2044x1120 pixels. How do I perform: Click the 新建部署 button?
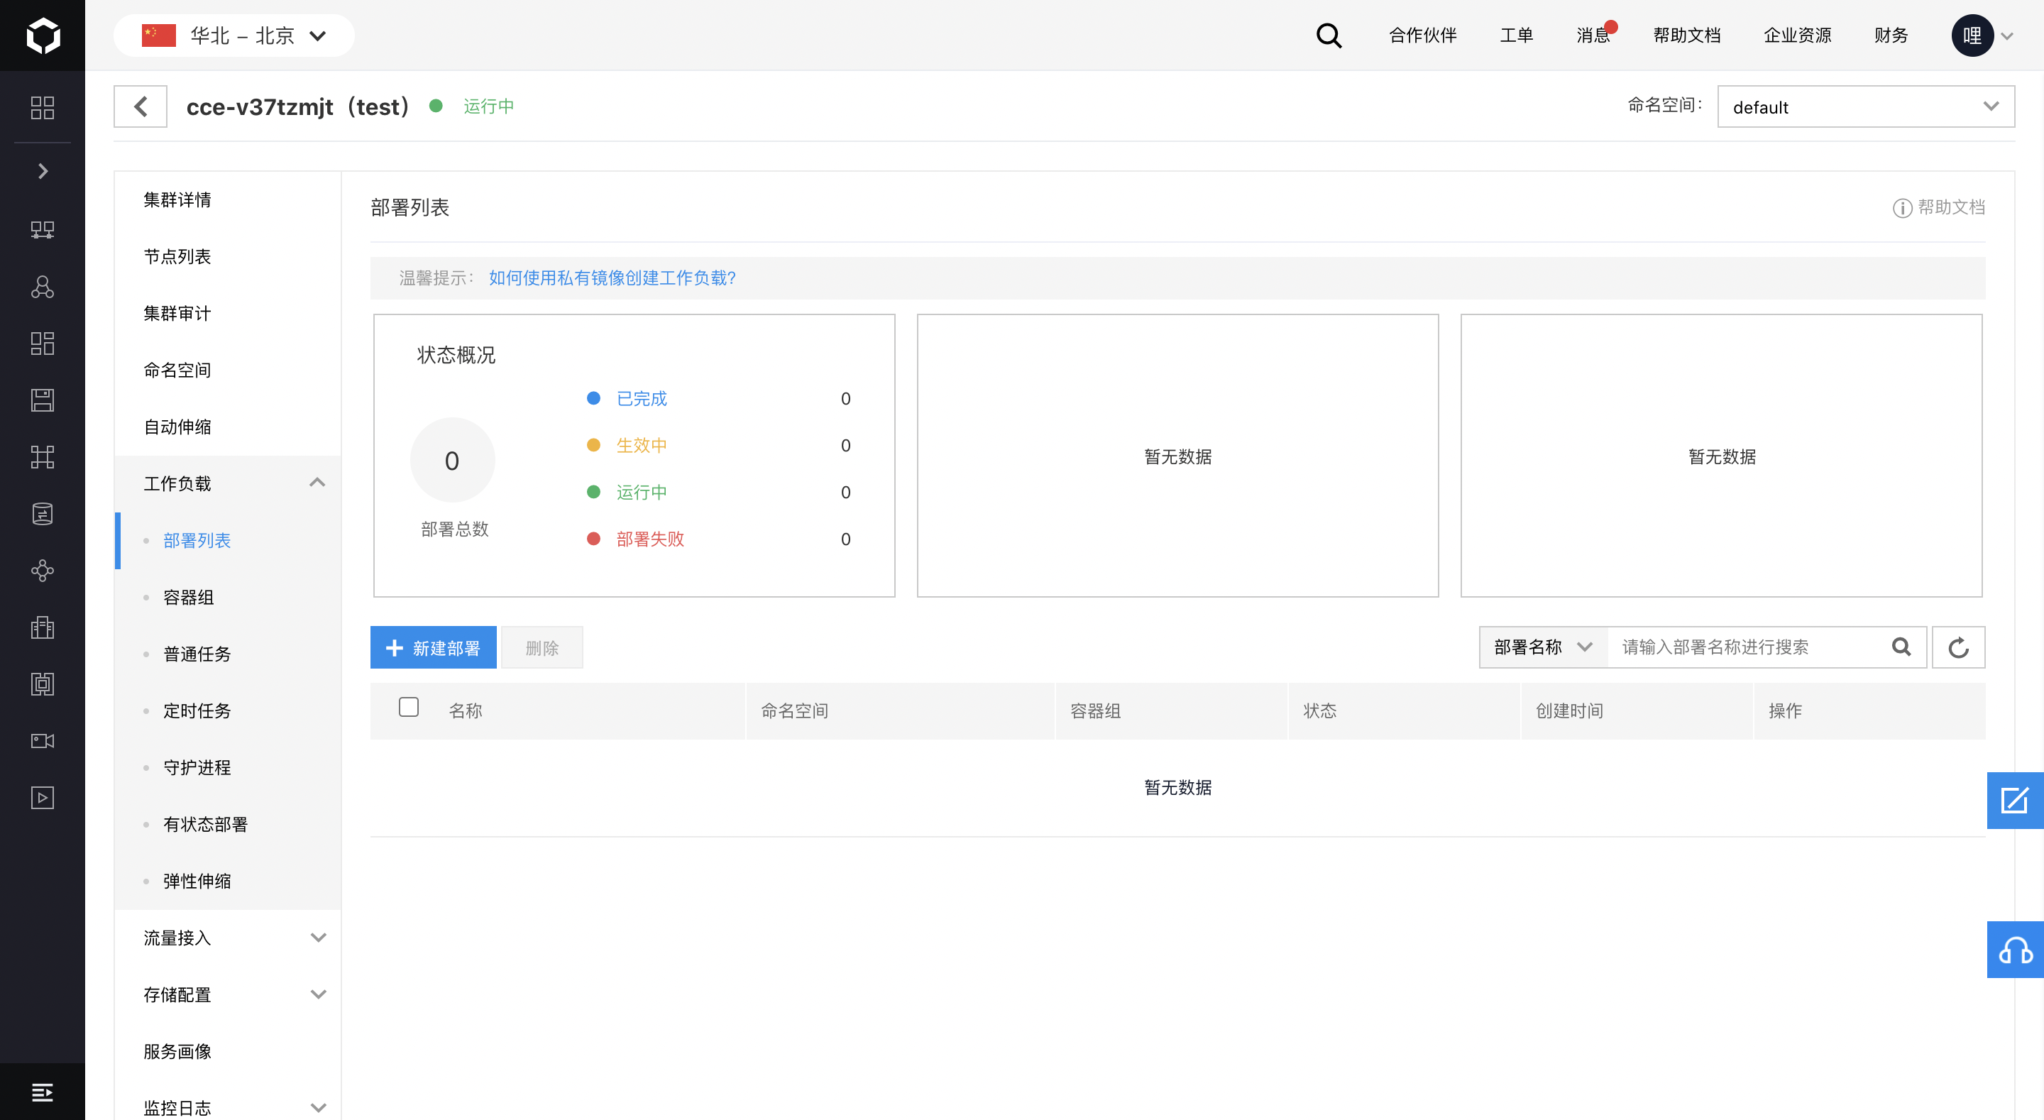(433, 648)
